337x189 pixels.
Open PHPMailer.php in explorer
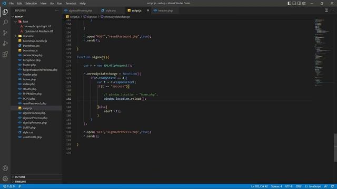coord(32,94)
